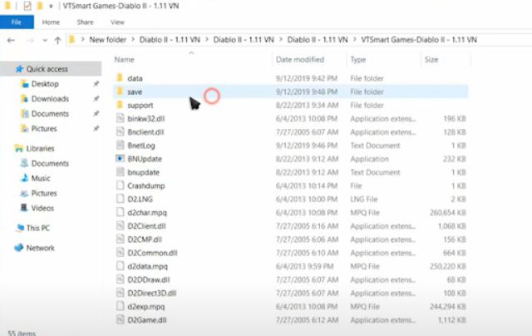Screen dimensions: 532x336
Task: Click the 9/12/2019 9:42 PM date of data
Action: (x=307, y=78)
